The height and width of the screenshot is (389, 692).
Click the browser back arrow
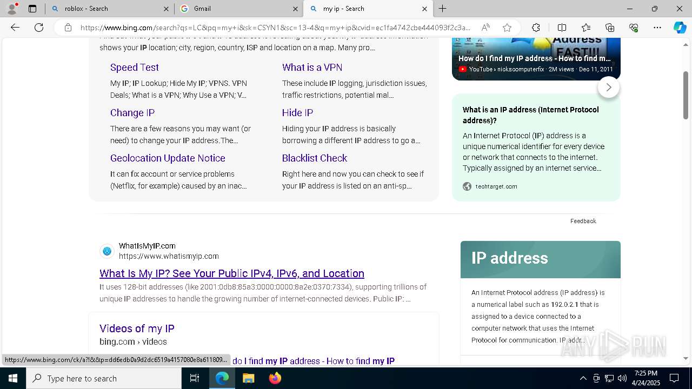[x=15, y=28]
